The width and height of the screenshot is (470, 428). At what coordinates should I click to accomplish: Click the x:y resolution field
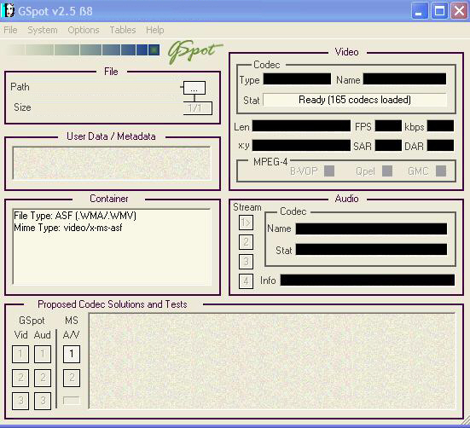point(301,145)
